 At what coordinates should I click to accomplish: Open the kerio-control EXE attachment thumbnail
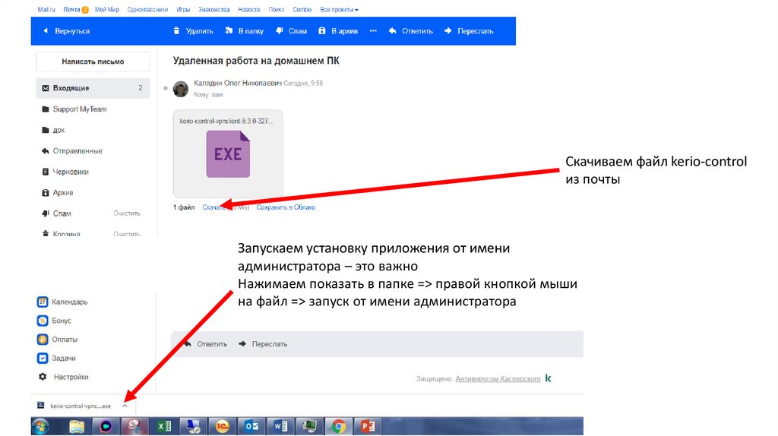click(228, 153)
